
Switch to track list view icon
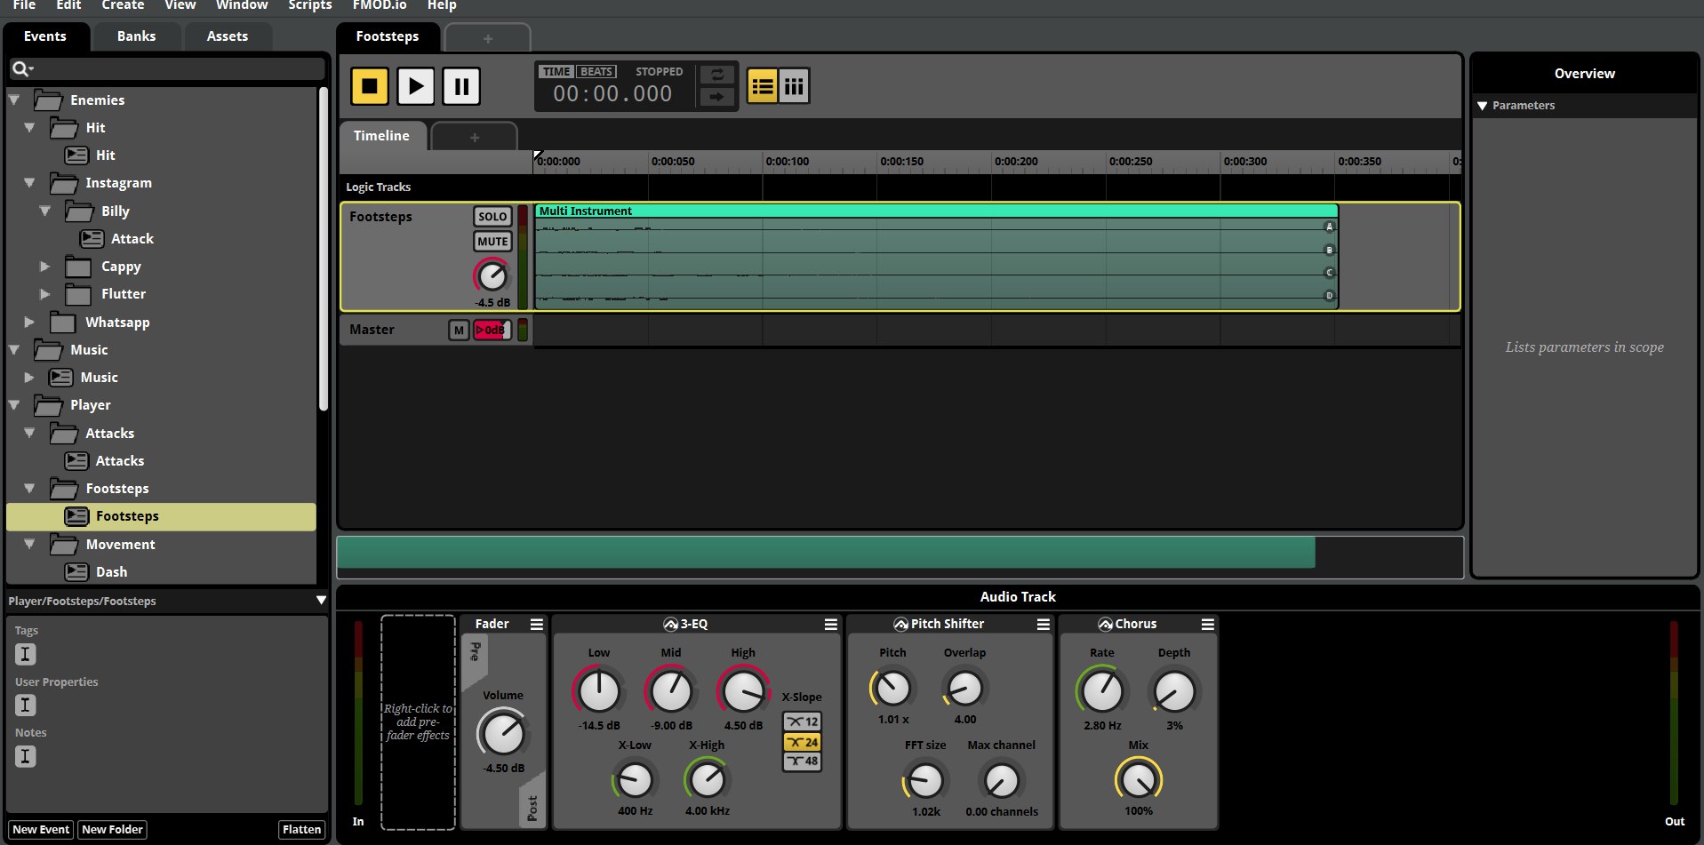click(762, 86)
